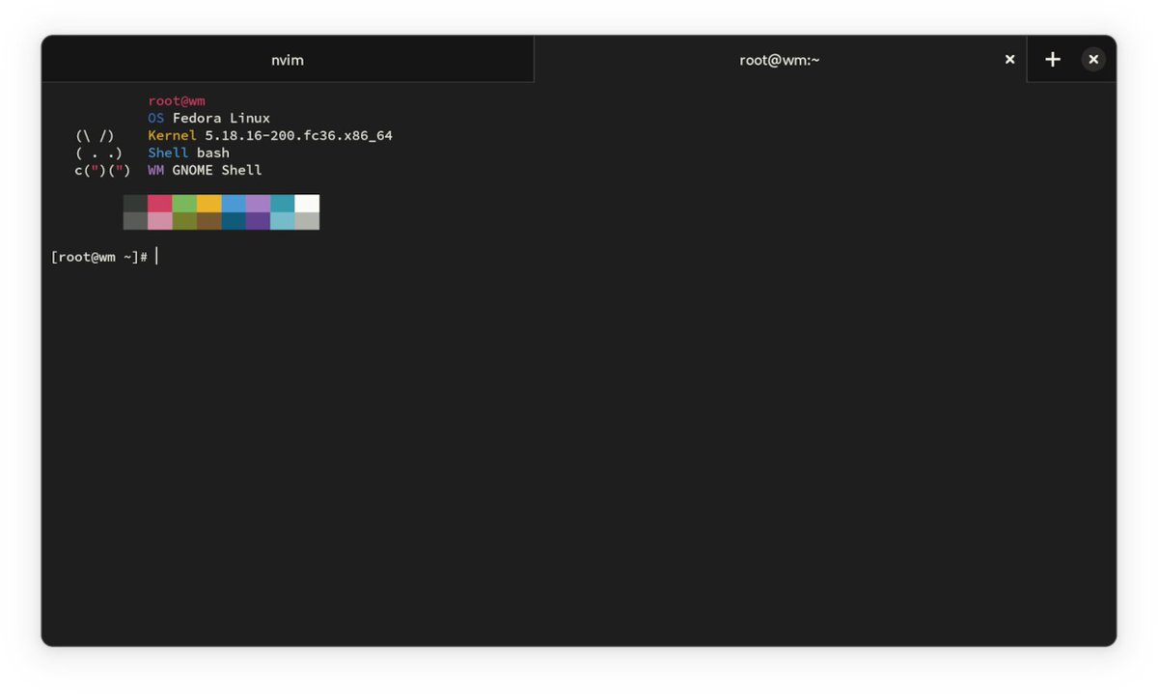Viewport: 1158px width, 694px height.
Task: Click the ASCII bunny art
Action: 102,153
